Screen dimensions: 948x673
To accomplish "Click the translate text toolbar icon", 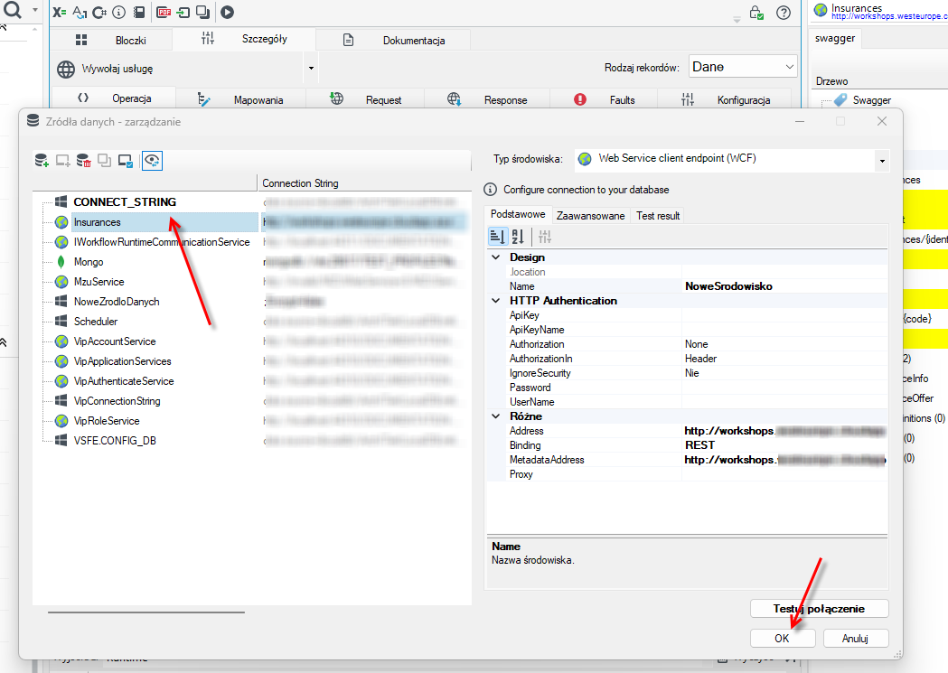I will pyautogui.click(x=80, y=12).
